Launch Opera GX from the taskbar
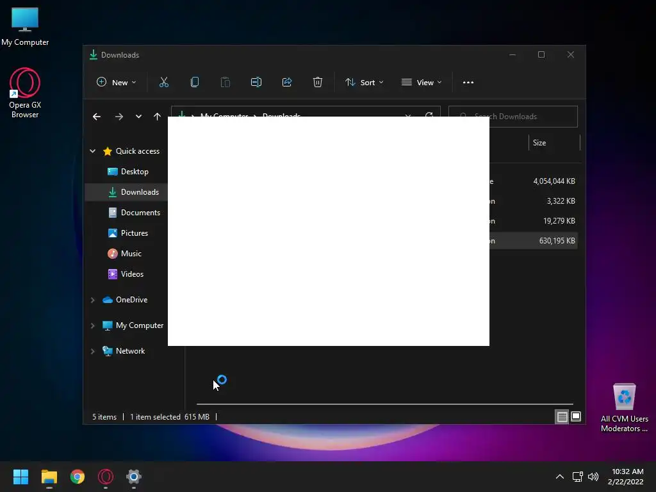 tap(106, 477)
